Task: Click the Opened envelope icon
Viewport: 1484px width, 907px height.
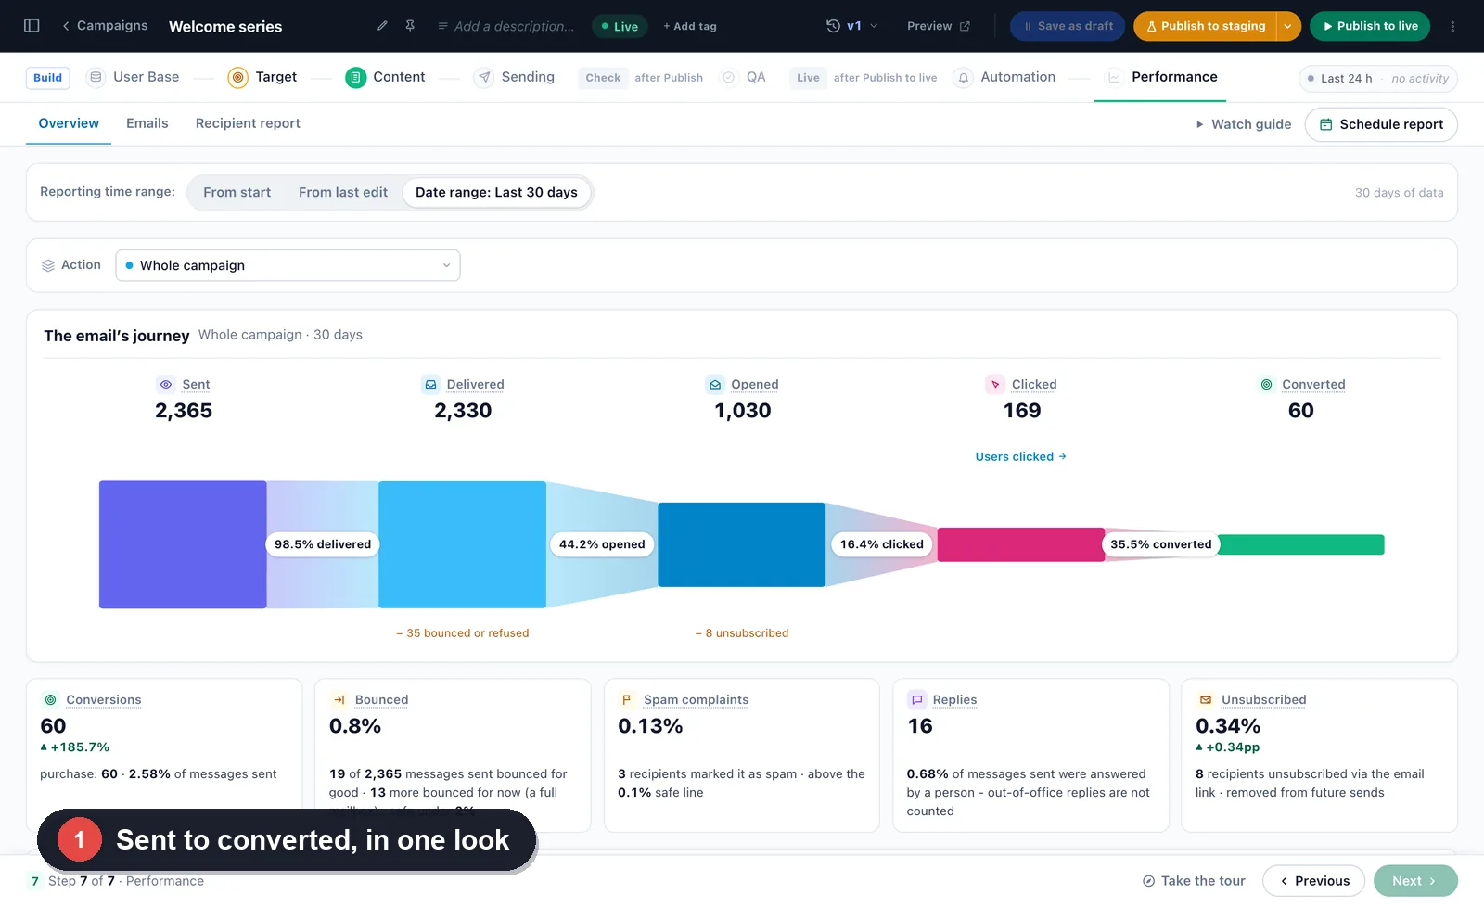Action: click(x=715, y=384)
